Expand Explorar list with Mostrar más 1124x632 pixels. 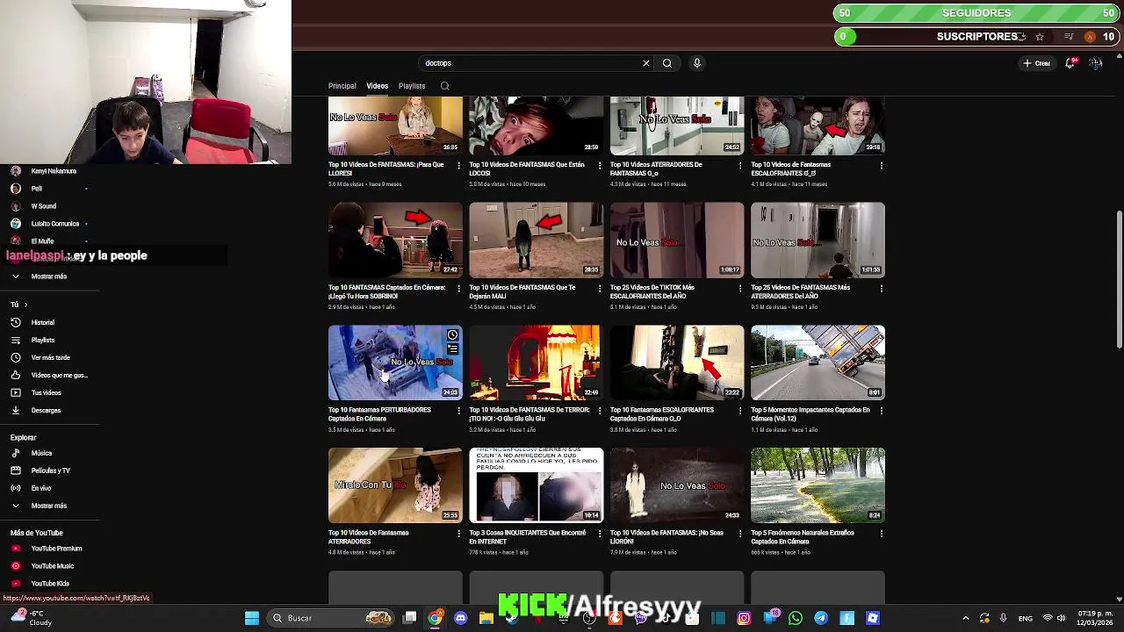[x=48, y=506]
